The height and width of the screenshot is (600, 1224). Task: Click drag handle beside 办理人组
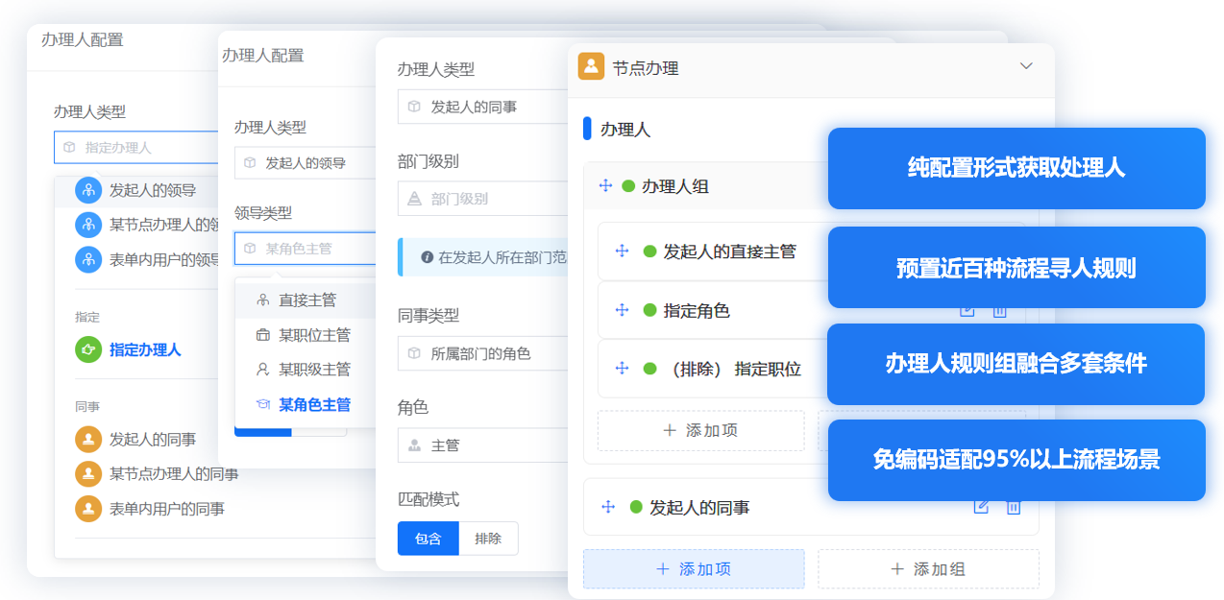point(605,186)
